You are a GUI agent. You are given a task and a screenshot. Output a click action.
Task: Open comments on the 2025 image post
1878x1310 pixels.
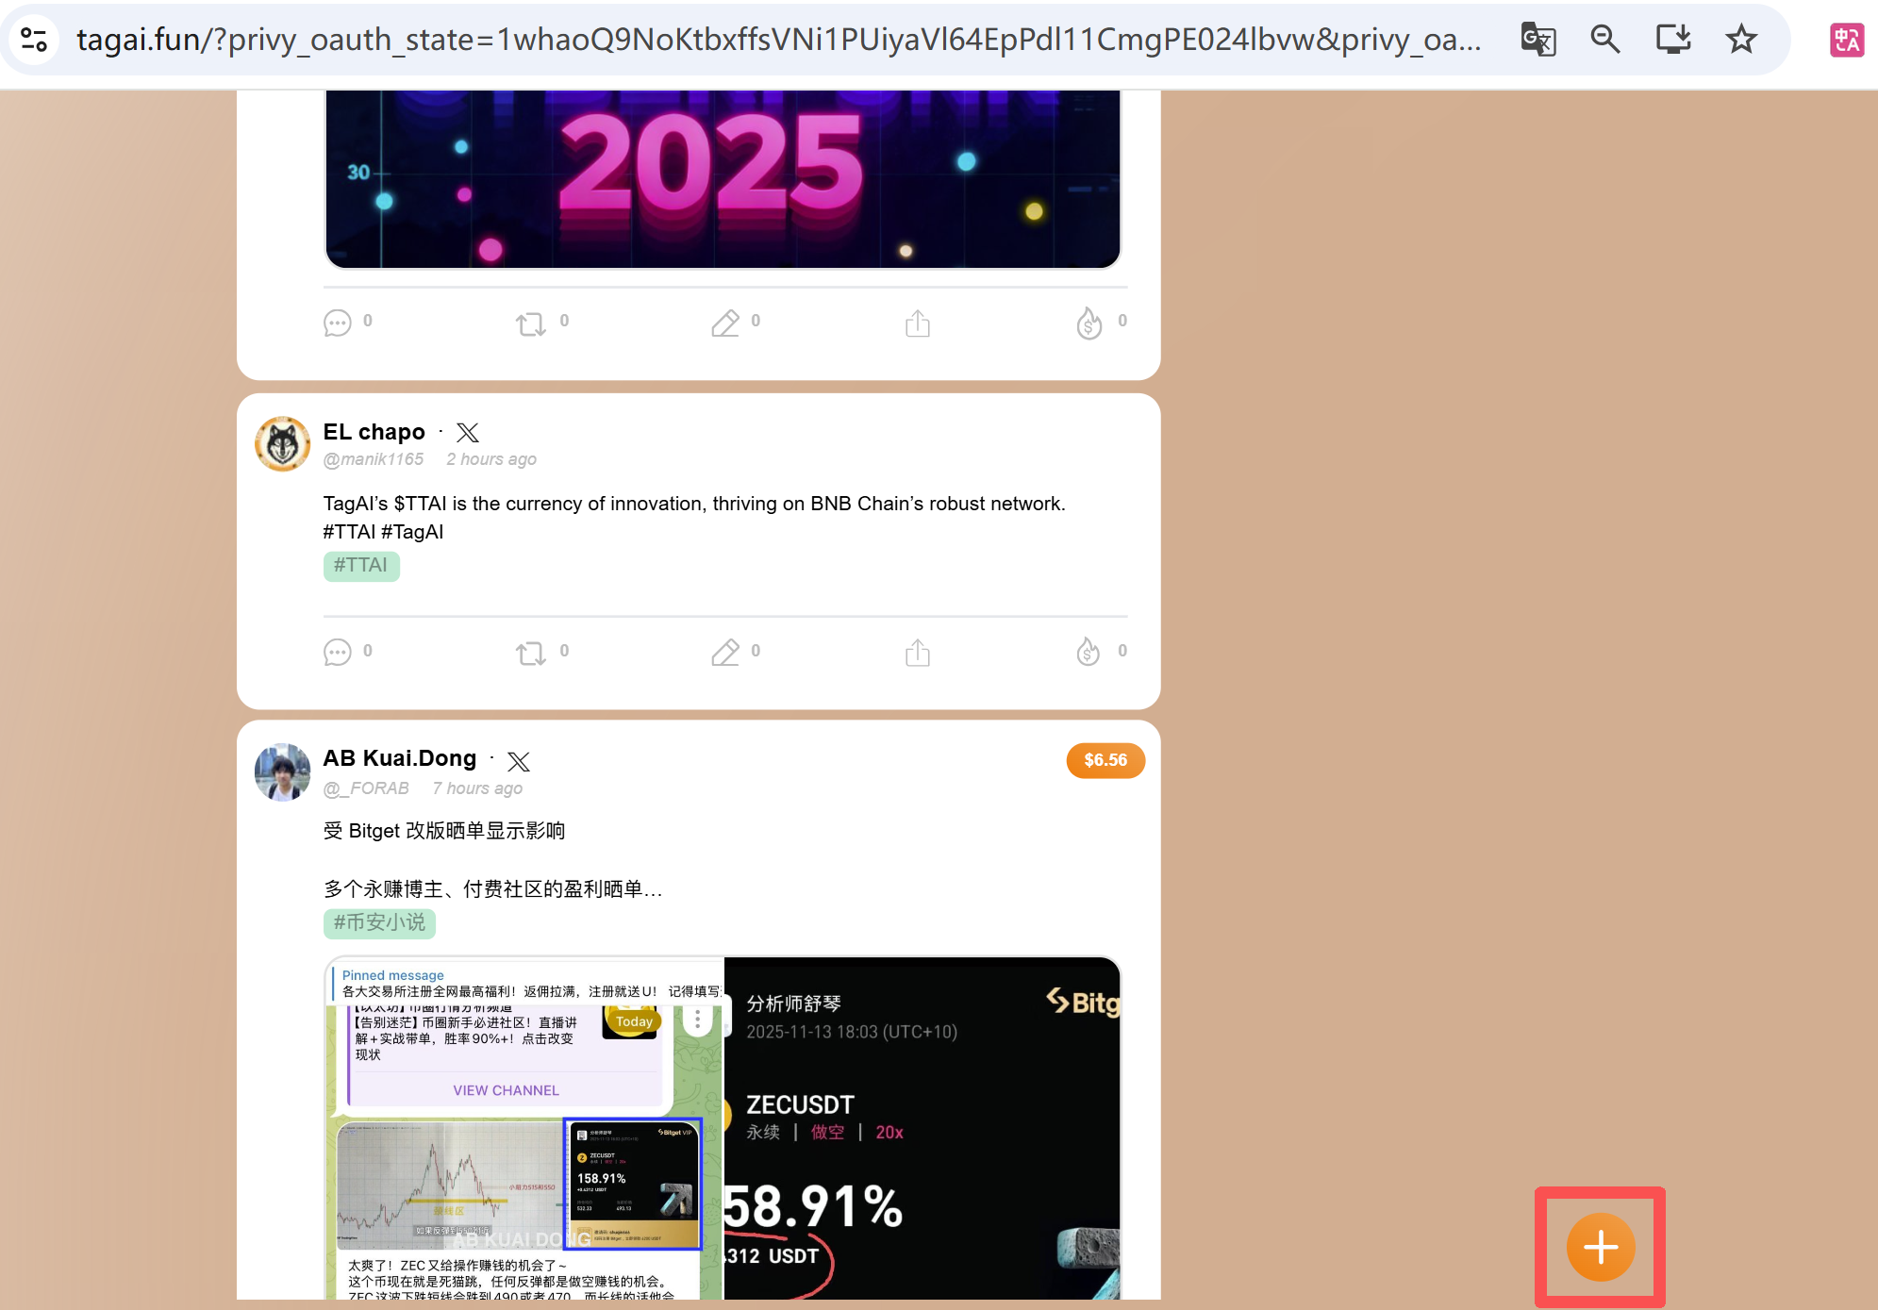pyautogui.click(x=337, y=323)
